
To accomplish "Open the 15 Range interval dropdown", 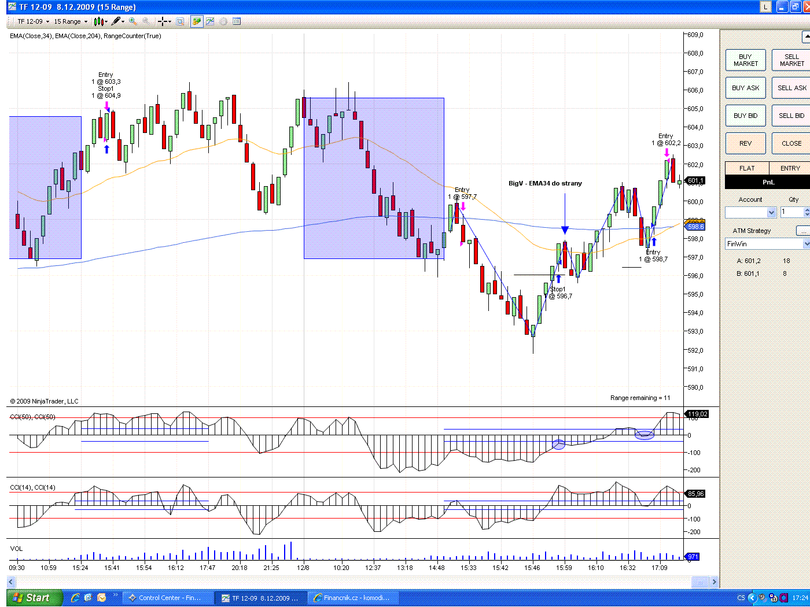I will pyautogui.click(x=71, y=21).
